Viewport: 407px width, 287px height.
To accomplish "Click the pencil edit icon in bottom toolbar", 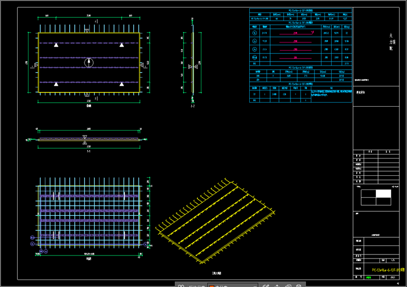I will pos(266,285).
